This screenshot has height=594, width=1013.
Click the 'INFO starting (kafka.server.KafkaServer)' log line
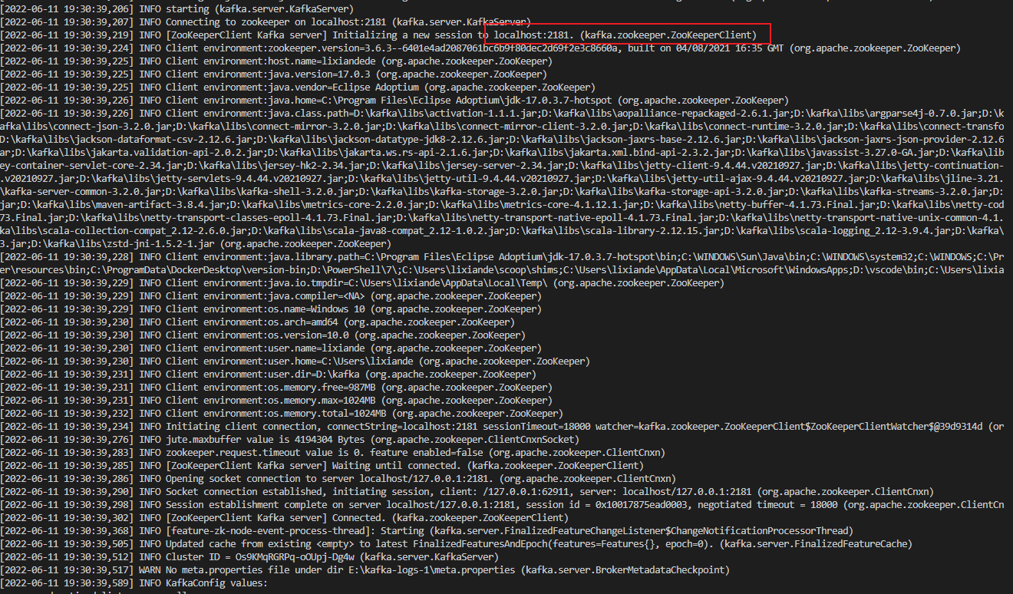point(177,8)
